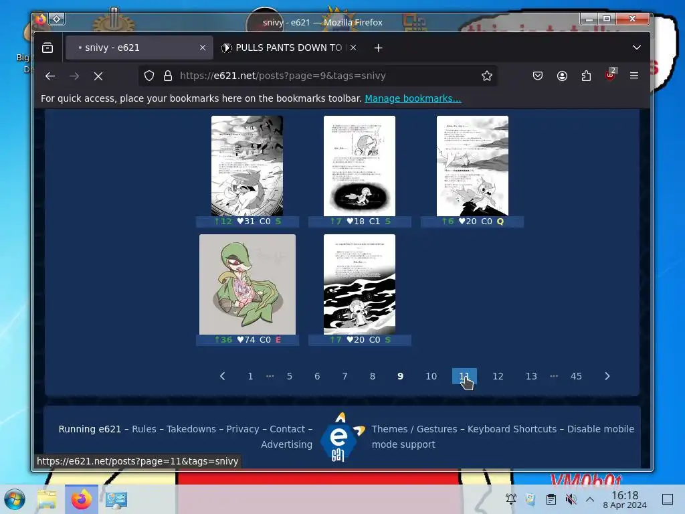Open the thumbnail with score 12 and 31 favorites
The image size is (685, 514).
(248, 166)
